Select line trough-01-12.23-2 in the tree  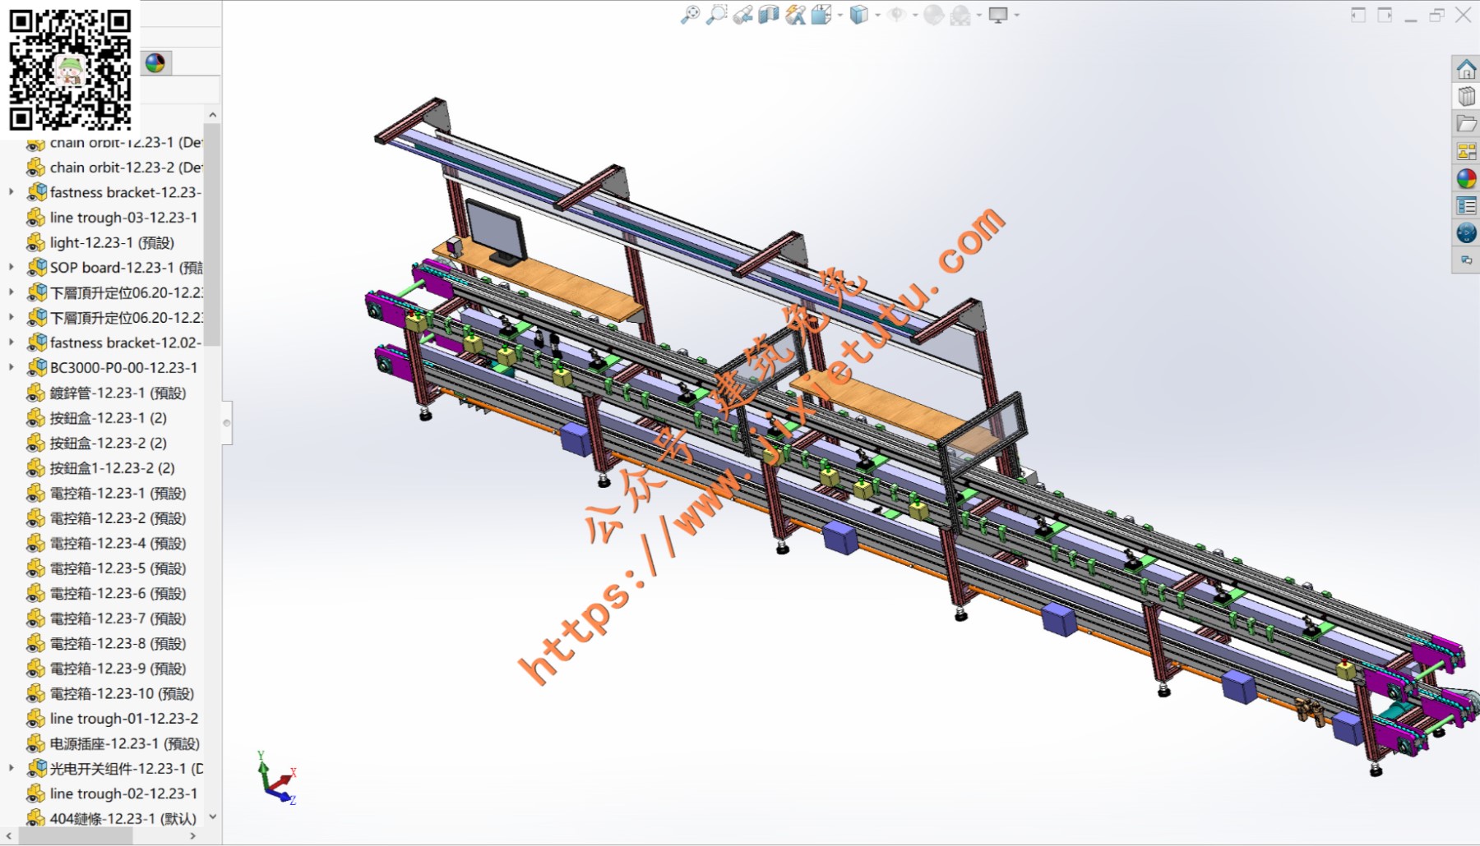tap(123, 719)
